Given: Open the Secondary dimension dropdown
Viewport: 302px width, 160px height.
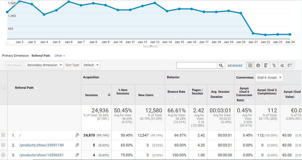Looking at the screenshot, I should tap(44, 65).
